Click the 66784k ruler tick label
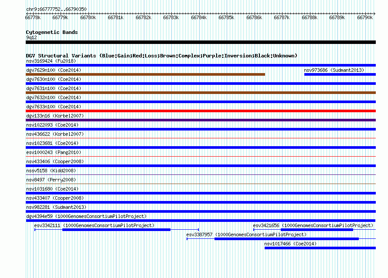This screenshot has width=388, height=278. click(199, 17)
